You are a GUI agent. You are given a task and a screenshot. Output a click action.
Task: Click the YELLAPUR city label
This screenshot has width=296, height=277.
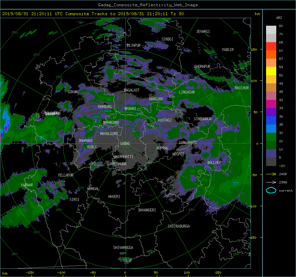[x=65, y=175]
